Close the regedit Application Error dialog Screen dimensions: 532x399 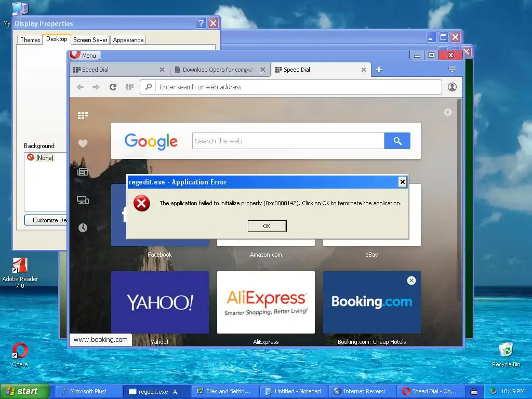403,182
